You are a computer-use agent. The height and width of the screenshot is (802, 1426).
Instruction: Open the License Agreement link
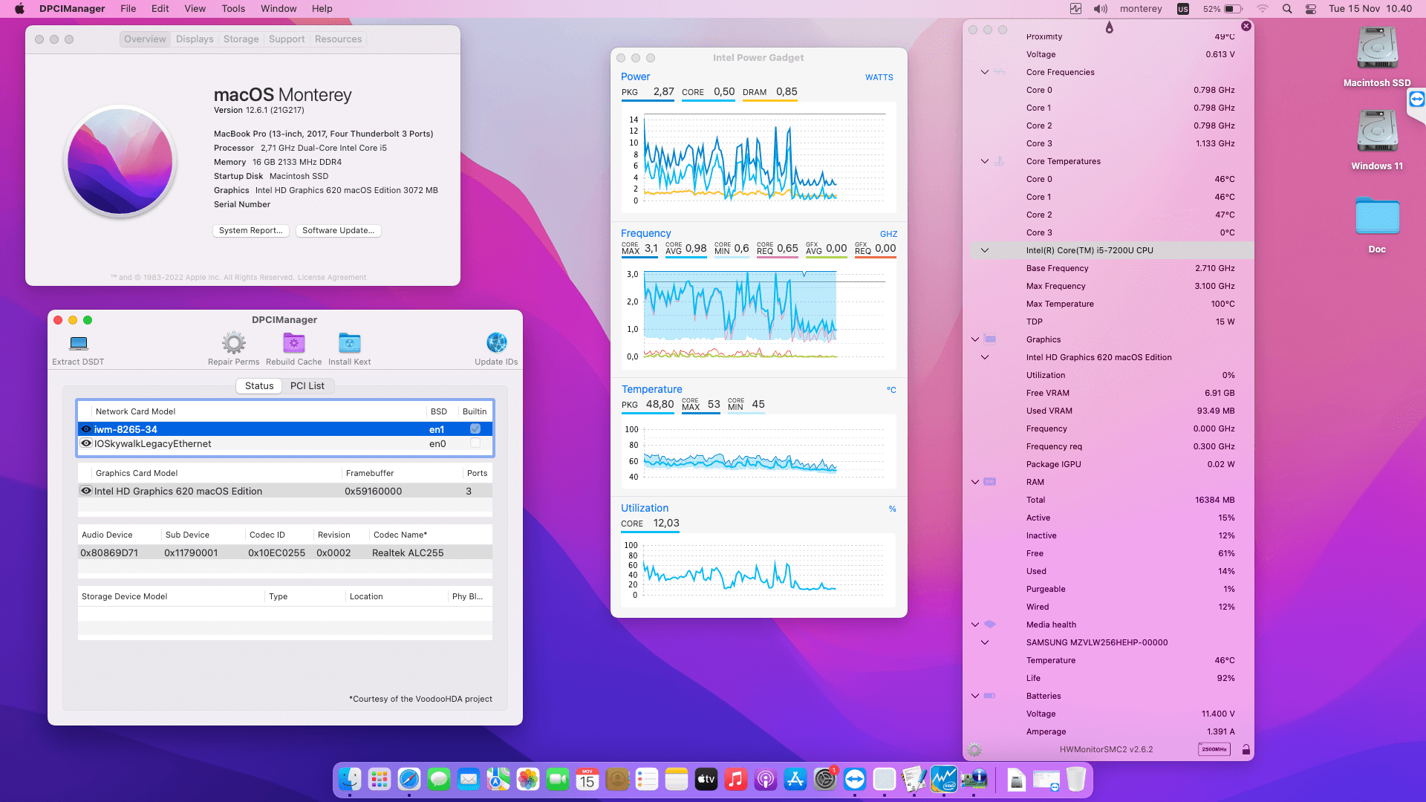click(x=332, y=278)
